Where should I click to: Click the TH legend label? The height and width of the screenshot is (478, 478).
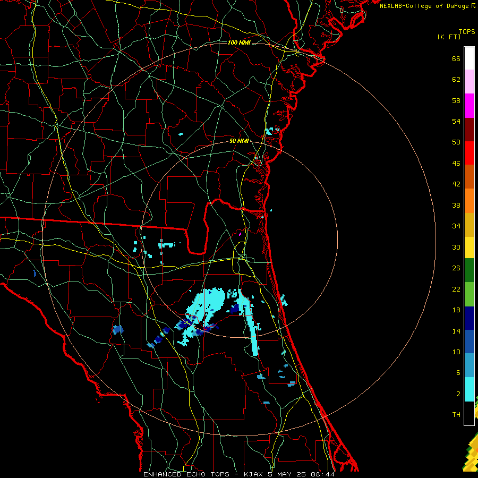tap(456, 415)
